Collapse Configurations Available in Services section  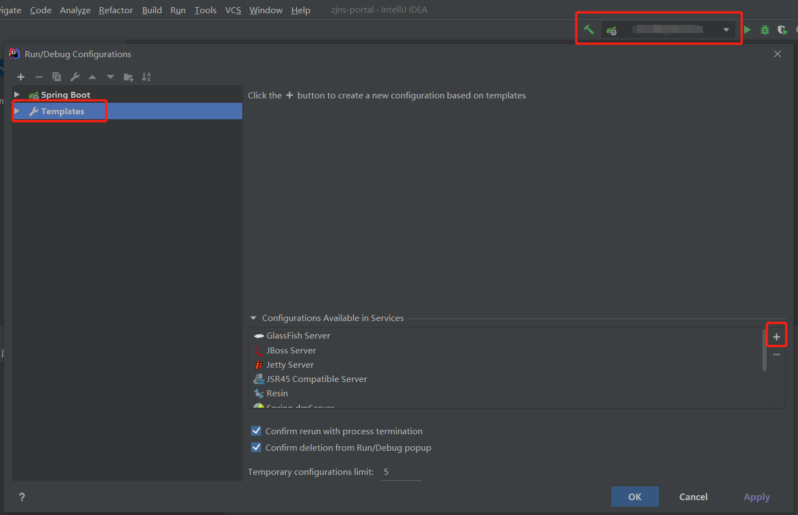253,318
